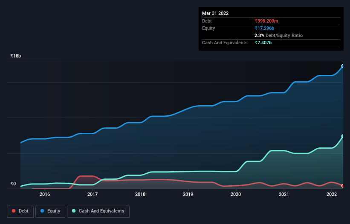Click the 2019 x-axis label

(188, 194)
